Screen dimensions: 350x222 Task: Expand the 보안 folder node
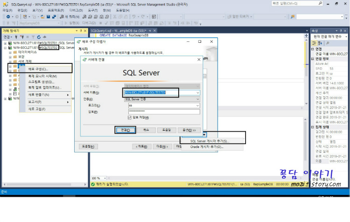click(x=10, y=57)
